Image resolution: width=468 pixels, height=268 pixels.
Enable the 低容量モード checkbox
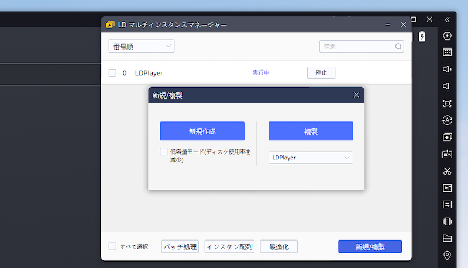click(x=164, y=152)
